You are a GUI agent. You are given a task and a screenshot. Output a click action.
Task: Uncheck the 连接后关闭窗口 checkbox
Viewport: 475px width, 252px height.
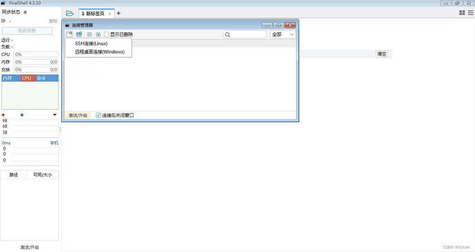[x=98, y=115]
